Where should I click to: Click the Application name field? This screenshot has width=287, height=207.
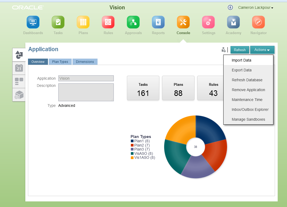point(86,78)
